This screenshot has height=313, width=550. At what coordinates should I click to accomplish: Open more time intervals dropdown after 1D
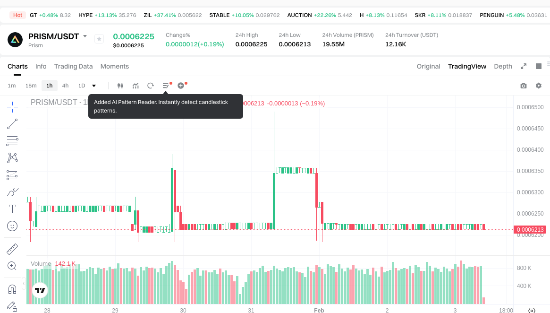pyautogui.click(x=94, y=86)
